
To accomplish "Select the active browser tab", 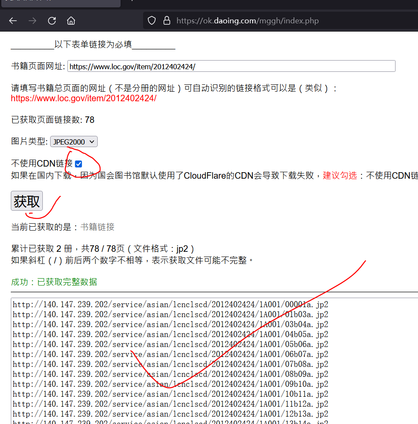I will [60, 3].
